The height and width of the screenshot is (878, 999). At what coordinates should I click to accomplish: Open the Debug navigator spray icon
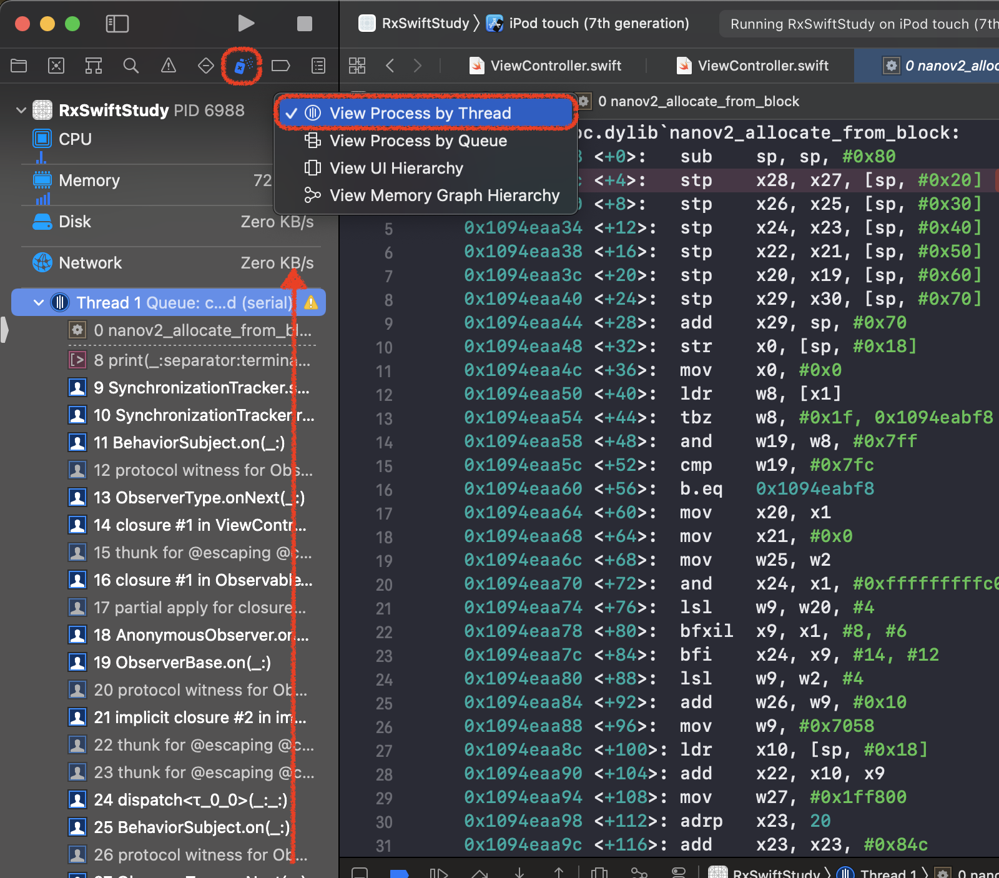[242, 66]
